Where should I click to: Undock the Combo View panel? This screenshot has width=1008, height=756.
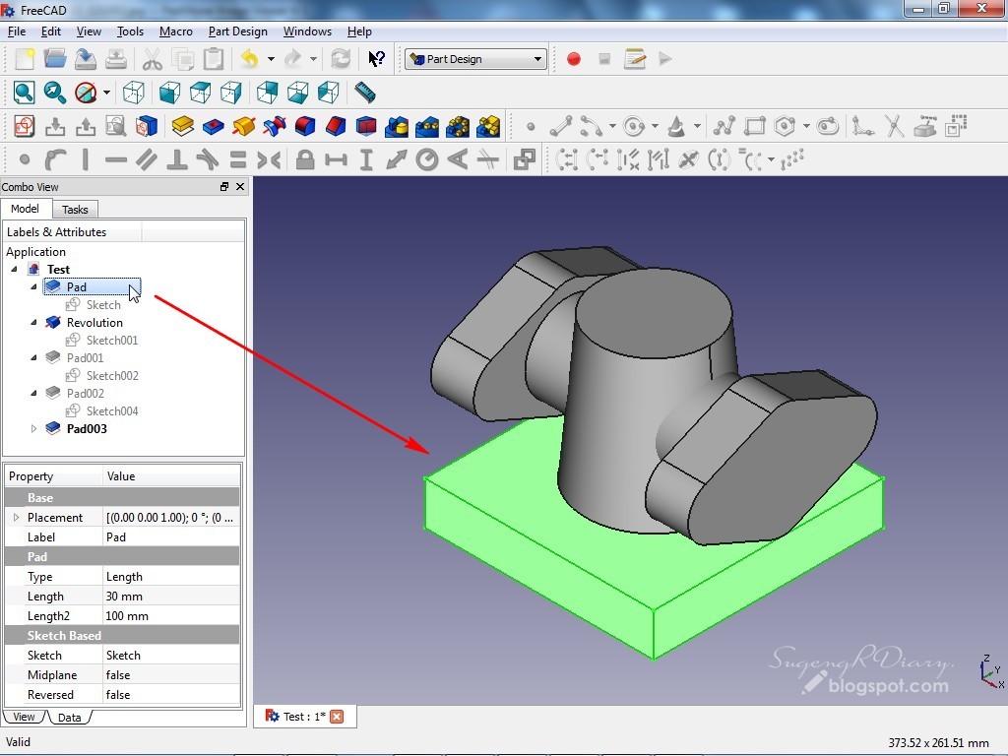[x=224, y=186]
